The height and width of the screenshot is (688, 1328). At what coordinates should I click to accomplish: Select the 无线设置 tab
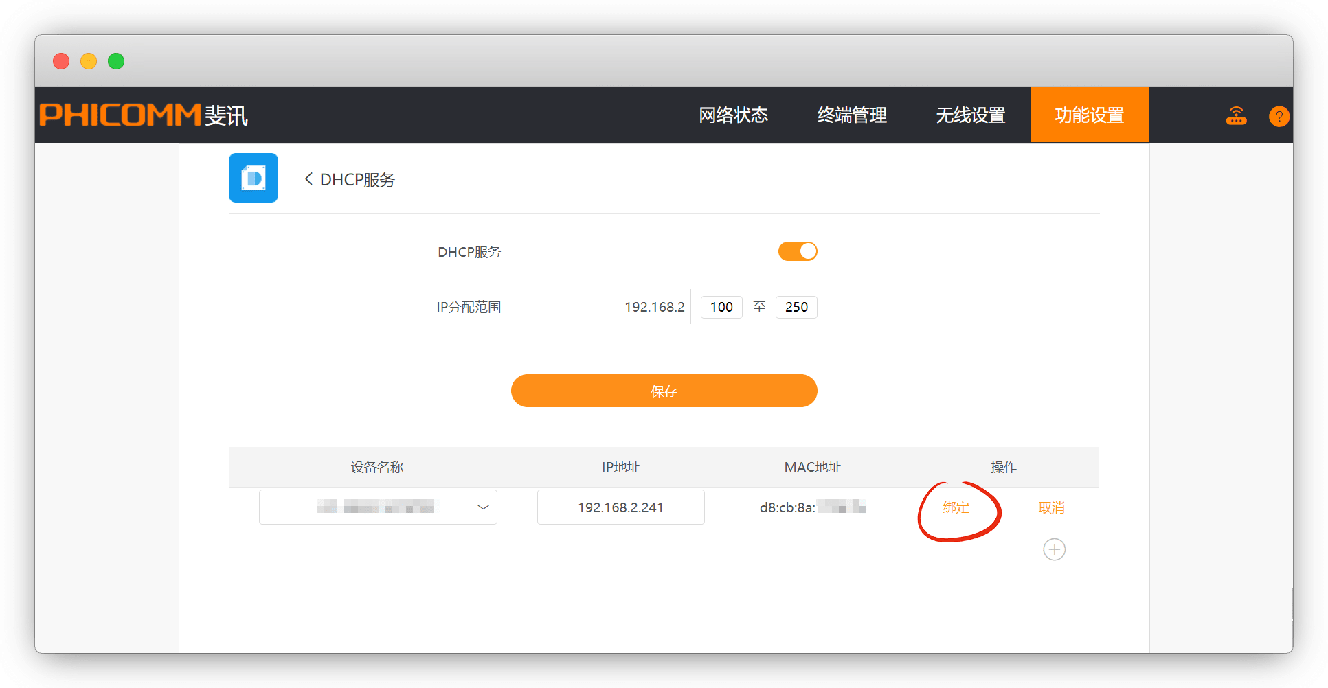click(x=970, y=115)
